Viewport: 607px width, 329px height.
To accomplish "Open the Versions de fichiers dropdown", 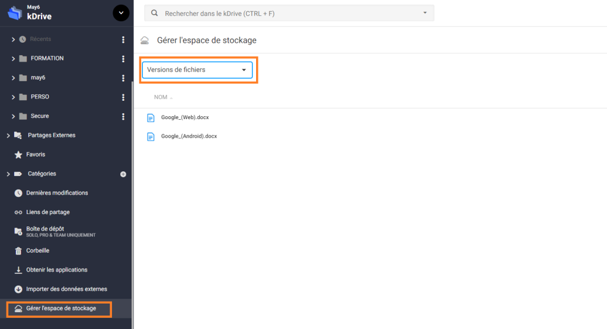I will click(197, 70).
